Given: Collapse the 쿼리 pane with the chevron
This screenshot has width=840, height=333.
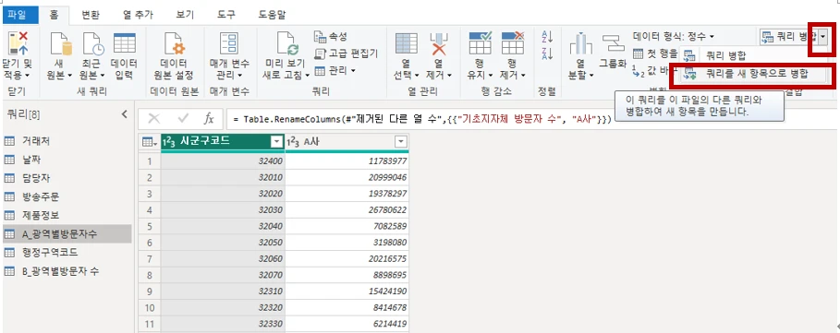Looking at the screenshot, I should [x=125, y=113].
